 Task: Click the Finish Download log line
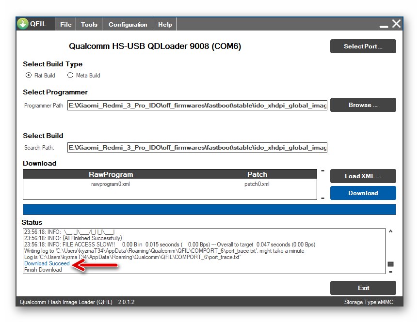(43, 270)
